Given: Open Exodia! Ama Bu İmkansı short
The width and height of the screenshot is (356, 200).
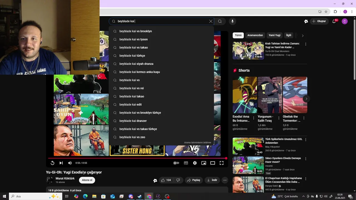Looking at the screenshot, I should point(245,95).
